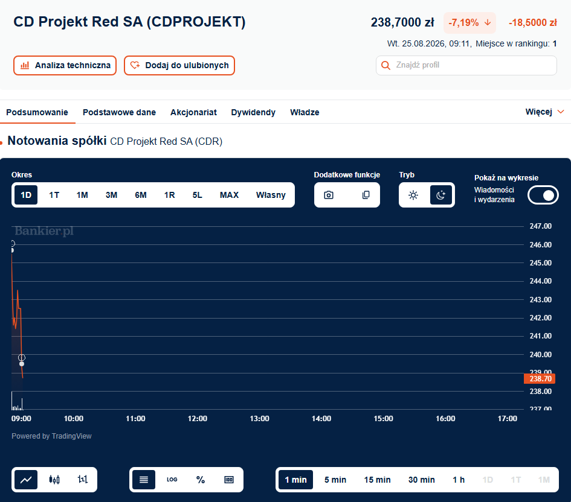Open Podstawowe dane tab
This screenshot has width=571, height=502.
(119, 112)
